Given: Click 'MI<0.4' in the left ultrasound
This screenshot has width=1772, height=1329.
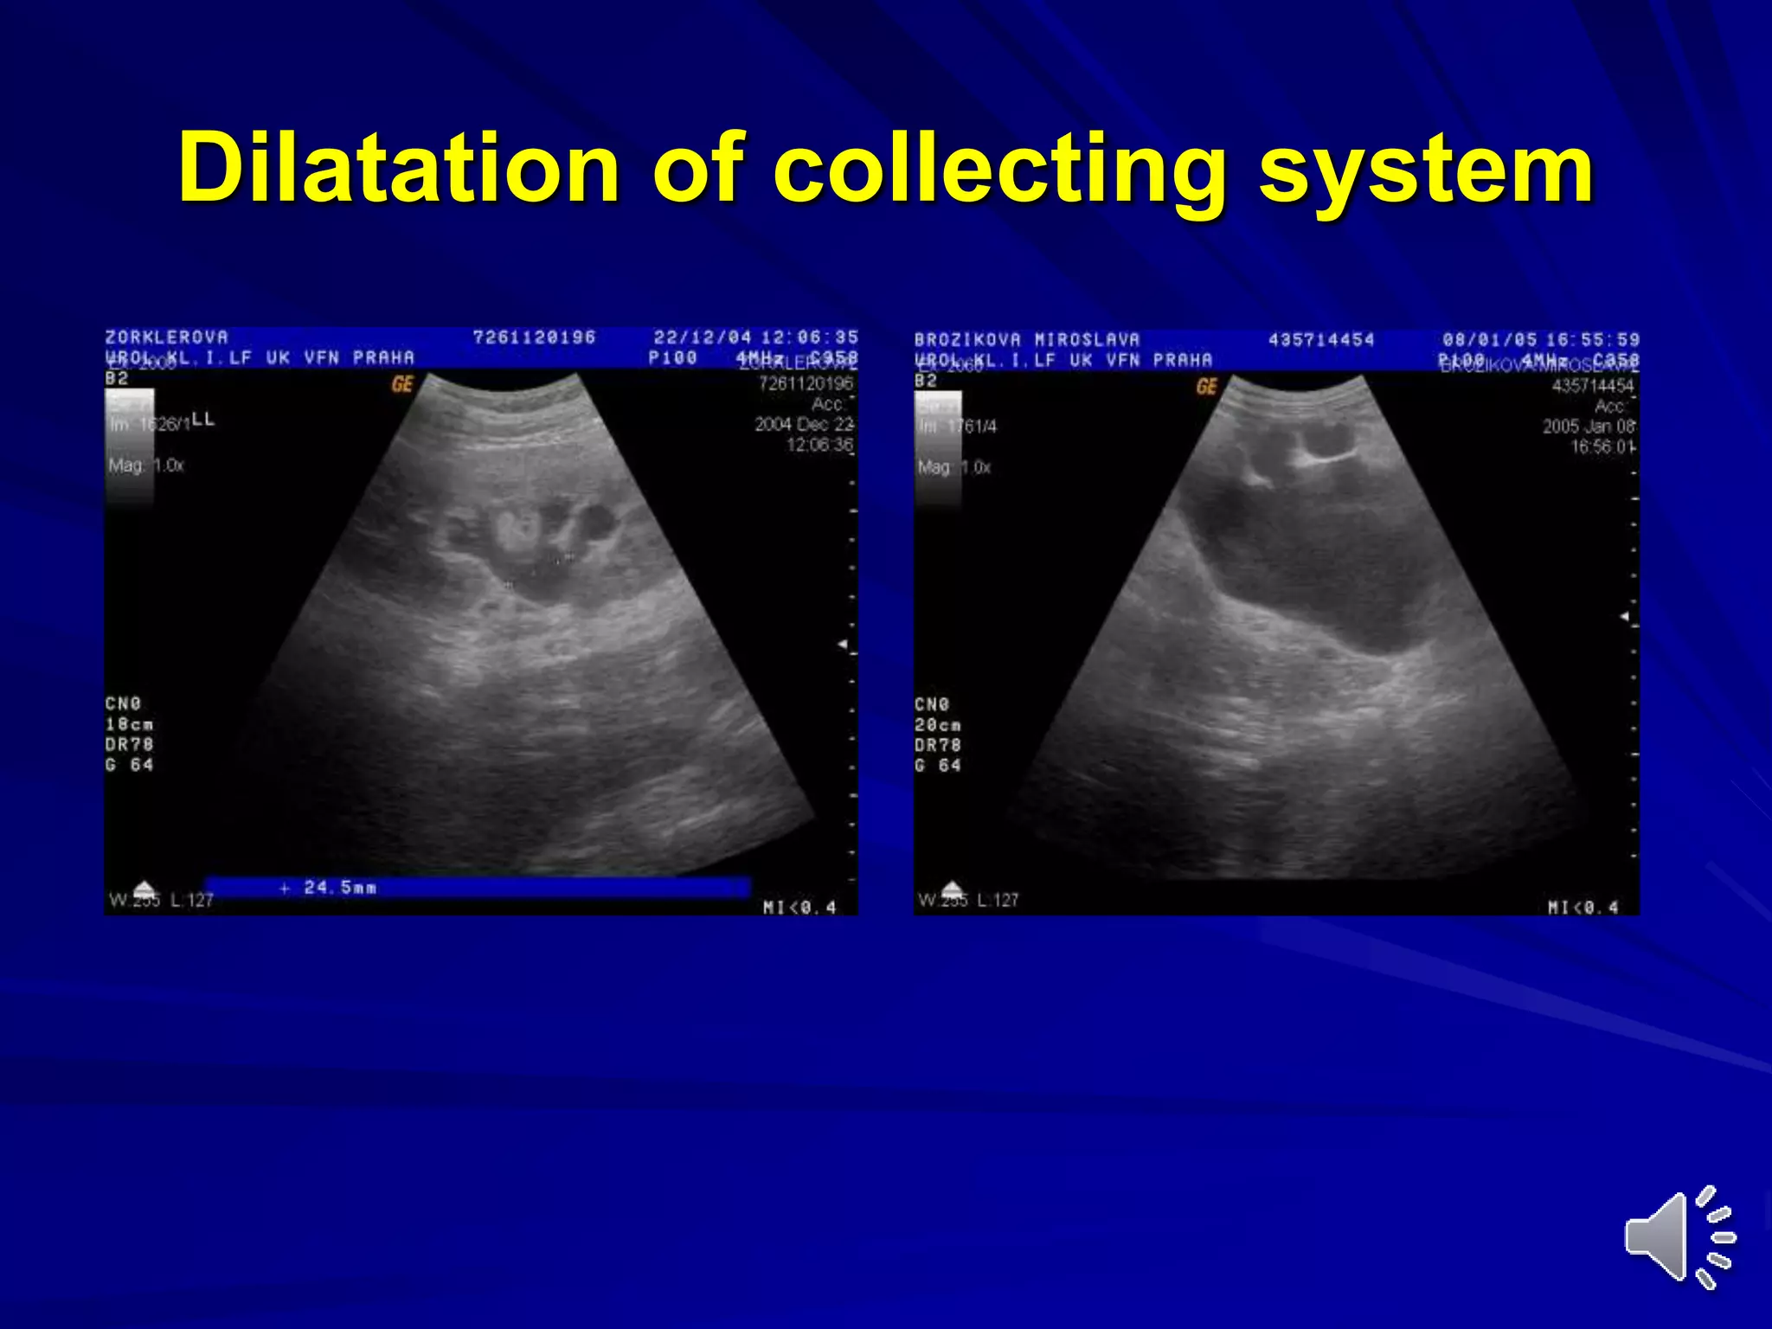Looking at the screenshot, I should point(799,907).
